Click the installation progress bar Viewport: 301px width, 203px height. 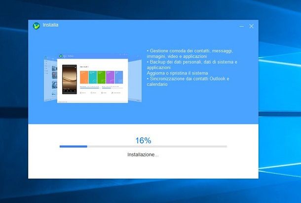(x=143, y=147)
